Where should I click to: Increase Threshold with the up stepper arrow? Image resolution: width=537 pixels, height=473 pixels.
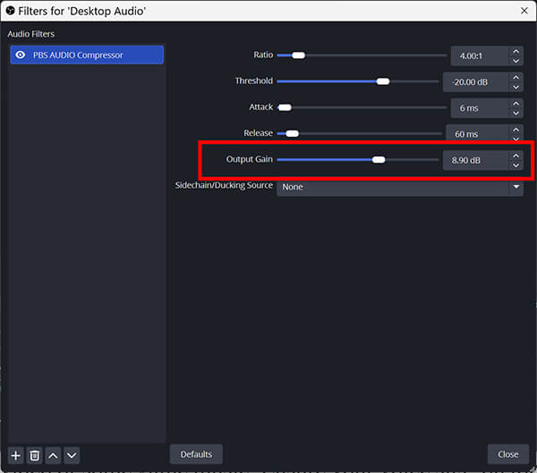point(516,78)
